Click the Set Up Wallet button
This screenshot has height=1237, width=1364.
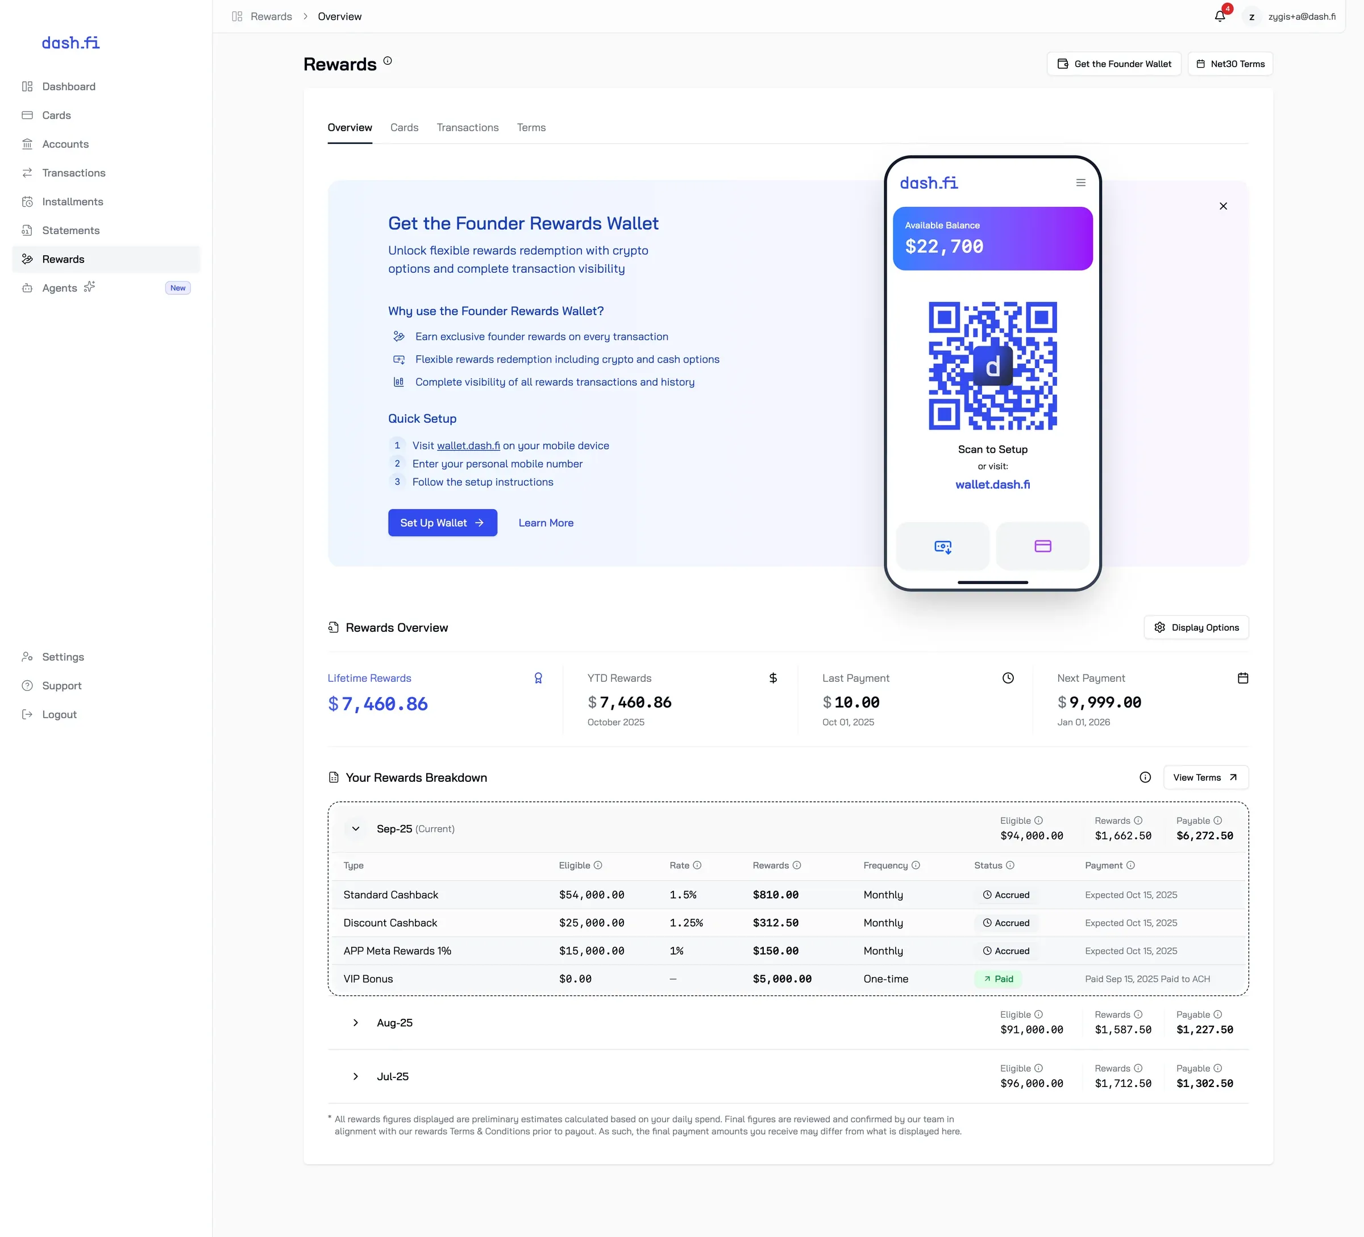pyautogui.click(x=443, y=523)
